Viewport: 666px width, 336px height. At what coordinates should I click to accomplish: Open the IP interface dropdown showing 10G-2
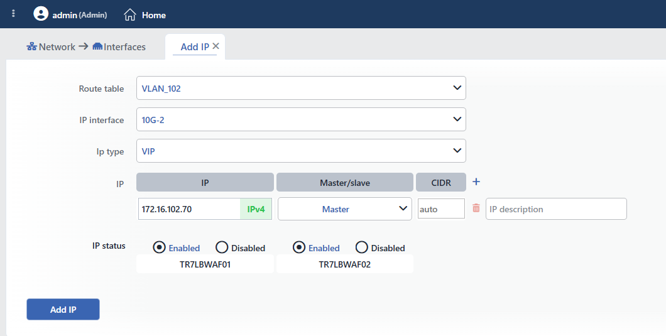click(301, 119)
